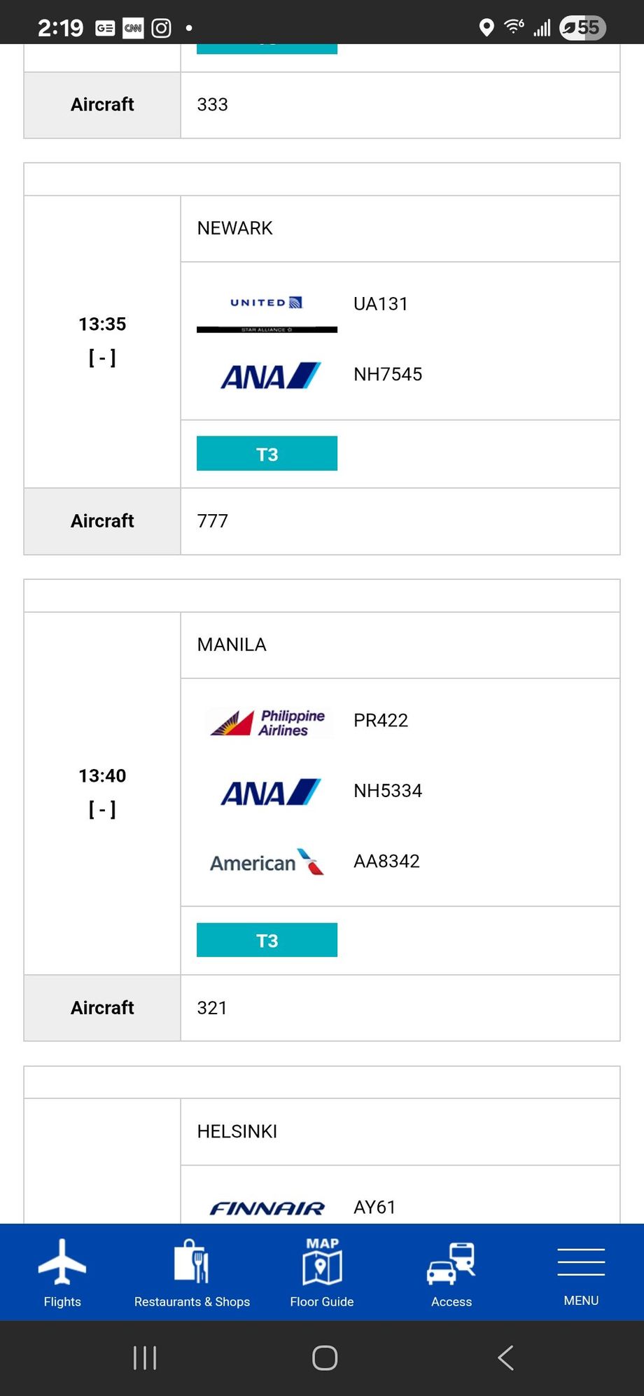Open the recent apps navigation button

145,1357
